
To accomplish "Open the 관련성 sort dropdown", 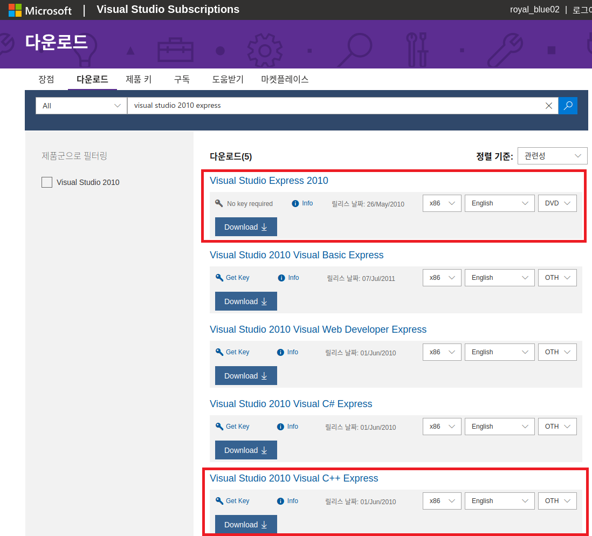I will click(552, 156).
